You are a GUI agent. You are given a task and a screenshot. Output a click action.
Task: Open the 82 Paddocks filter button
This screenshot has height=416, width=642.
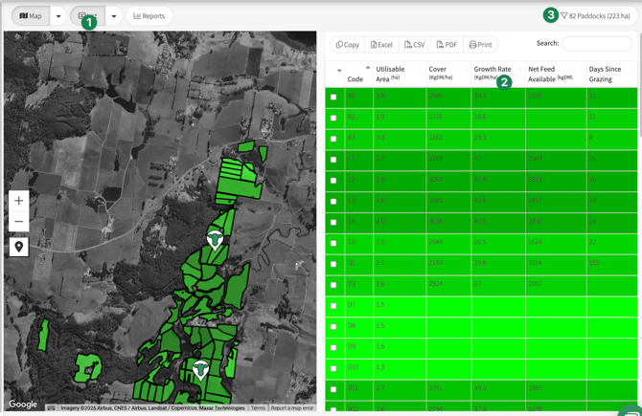pyautogui.click(x=595, y=16)
